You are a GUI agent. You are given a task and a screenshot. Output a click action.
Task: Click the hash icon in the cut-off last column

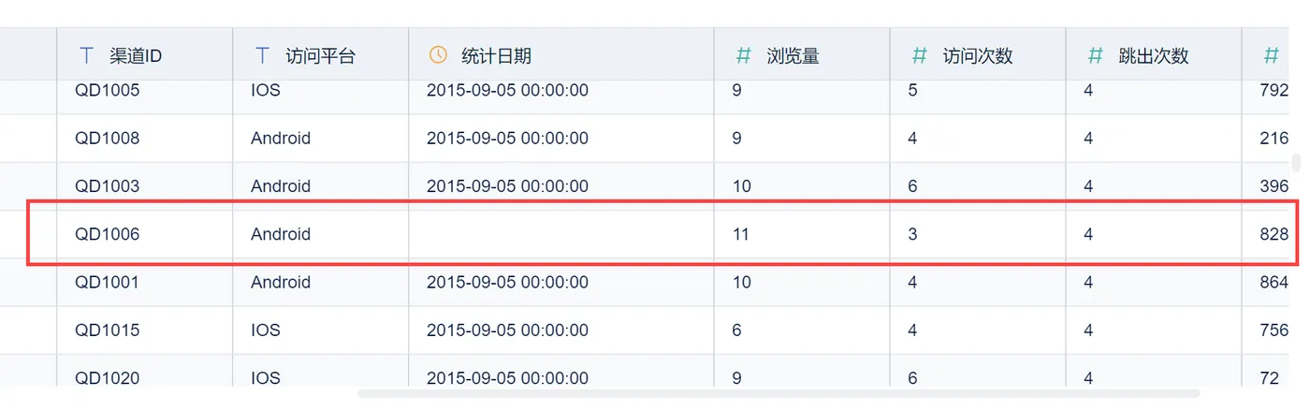[1271, 55]
